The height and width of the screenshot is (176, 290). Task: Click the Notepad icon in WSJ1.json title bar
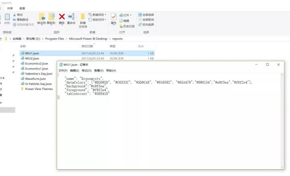(60, 64)
